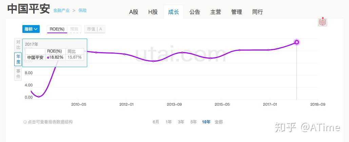Open the 公告 tab
Image resolution: width=349 pixels, height=142 pixels.
click(x=195, y=12)
